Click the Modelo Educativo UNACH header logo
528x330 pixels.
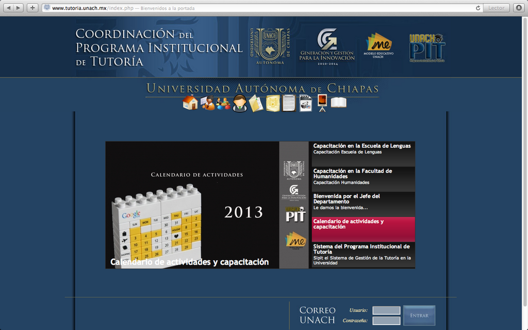(378, 46)
